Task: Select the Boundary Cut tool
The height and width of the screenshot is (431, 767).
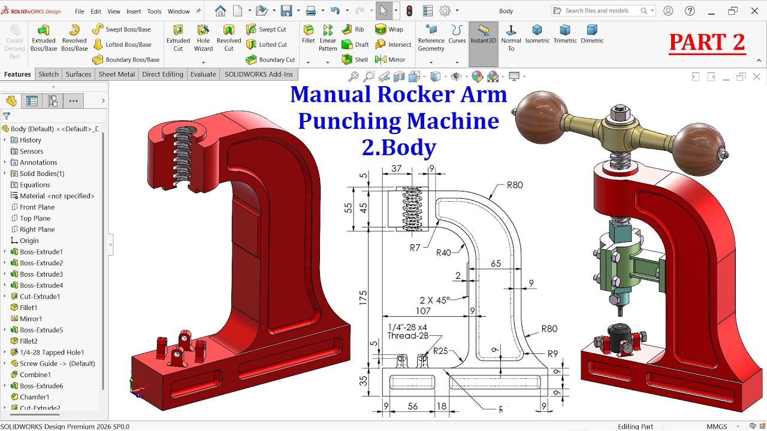Action: click(270, 60)
